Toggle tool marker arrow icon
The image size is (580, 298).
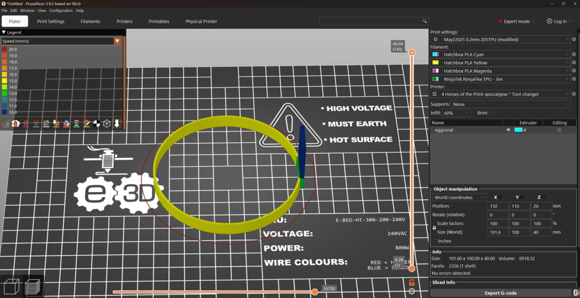click(x=117, y=124)
